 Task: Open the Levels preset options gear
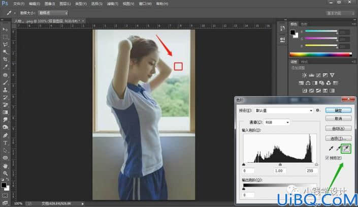click(x=318, y=110)
